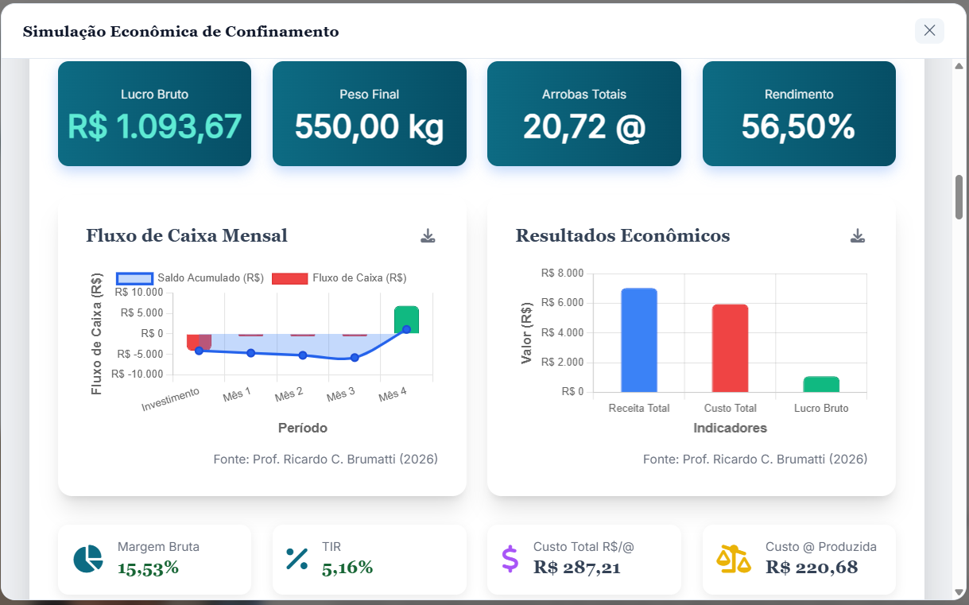The width and height of the screenshot is (969, 605).
Task: Click the blue Receita Total bar
Action: pyautogui.click(x=639, y=340)
